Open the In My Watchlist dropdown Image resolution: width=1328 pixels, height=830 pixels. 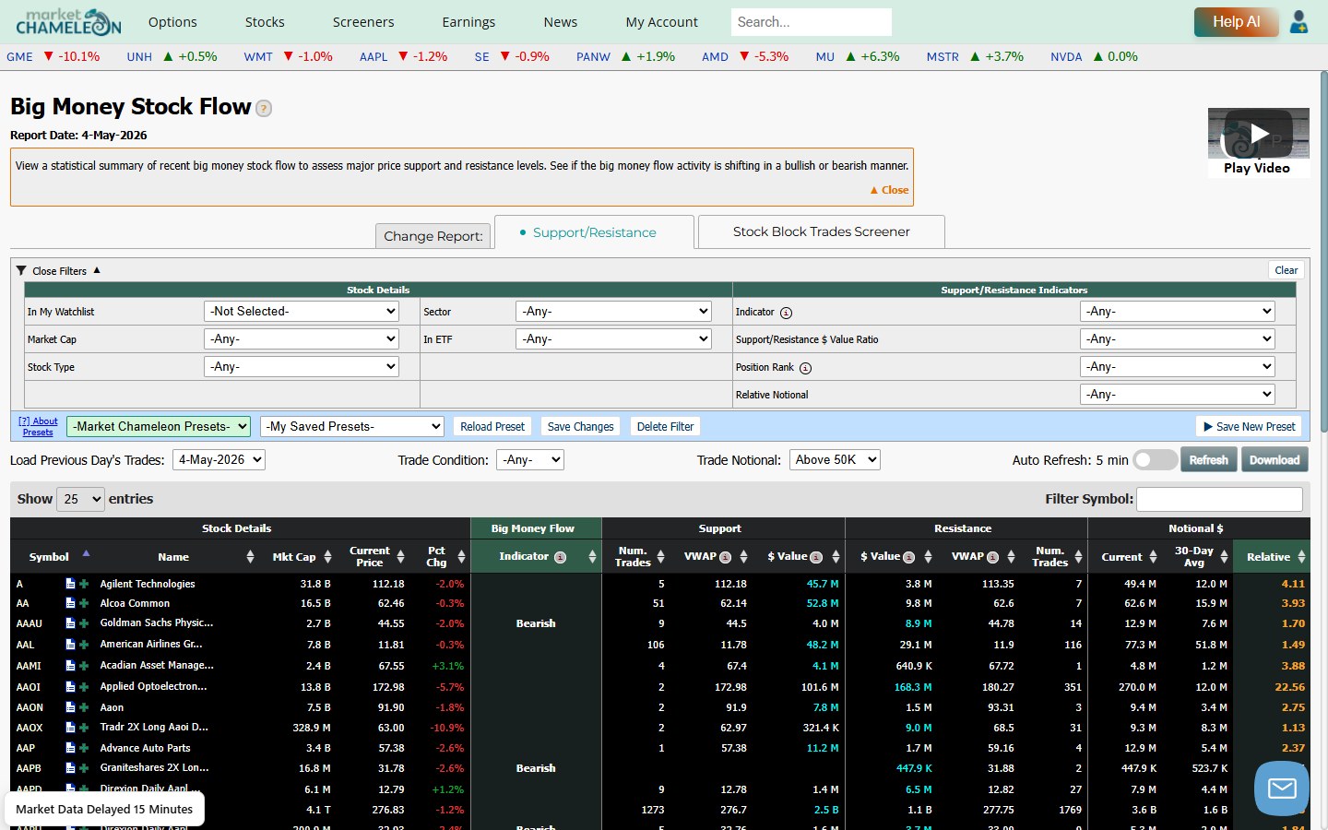(x=302, y=312)
